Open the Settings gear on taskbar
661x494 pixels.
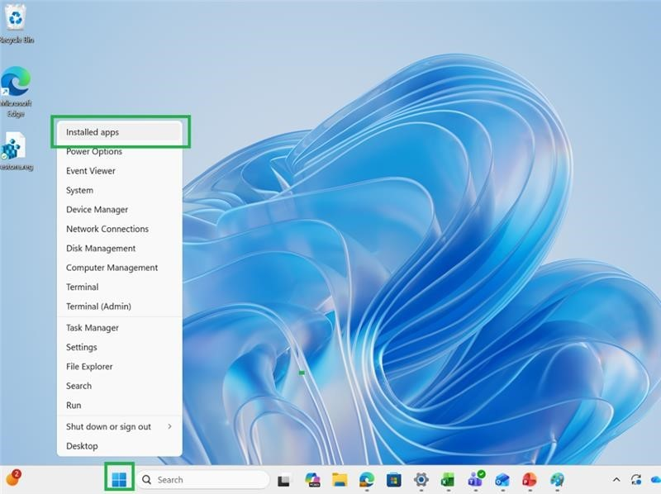tap(421, 480)
